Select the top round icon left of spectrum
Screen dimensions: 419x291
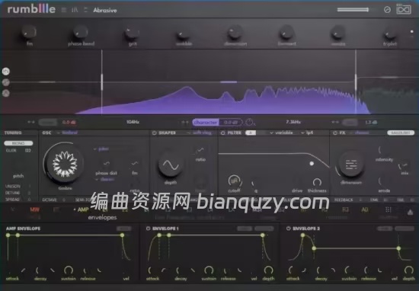[6, 71]
